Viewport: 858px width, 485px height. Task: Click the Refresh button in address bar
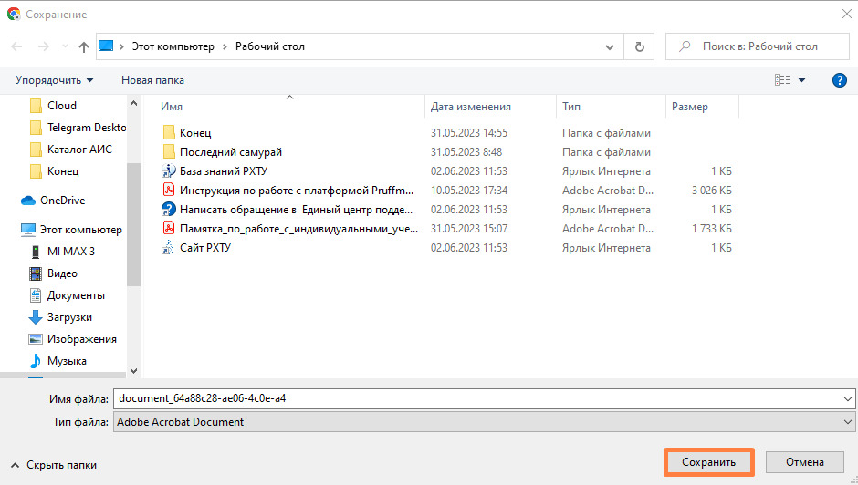pyautogui.click(x=639, y=46)
